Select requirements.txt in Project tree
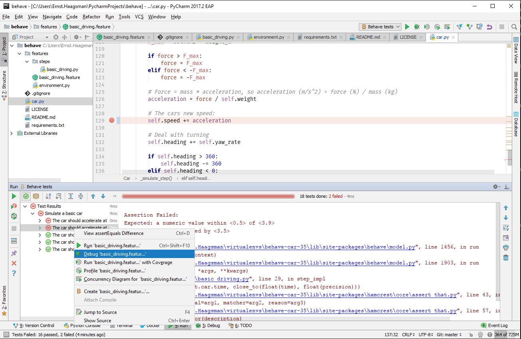The width and height of the screenshot is (521, 339). click(48, 125)
